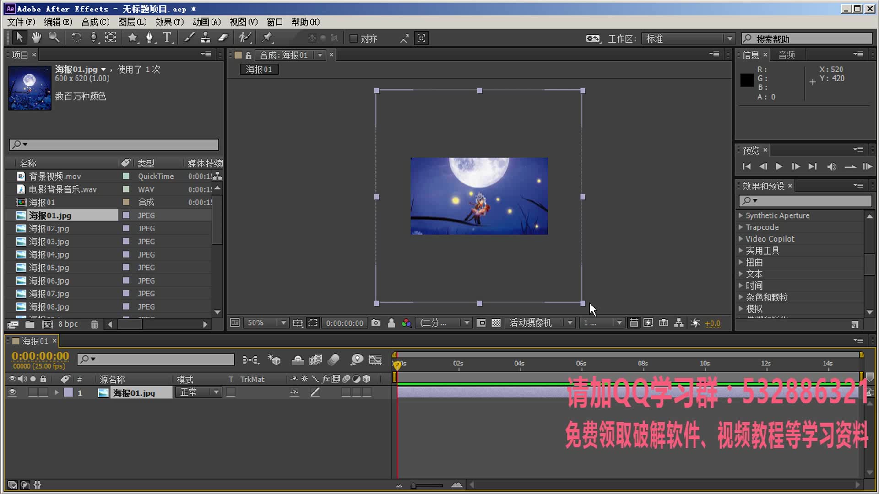The width and height of the screenshot is (879, 494).
Task: Click the snapshot camera icon in viewer
Action: pos(376,323)
